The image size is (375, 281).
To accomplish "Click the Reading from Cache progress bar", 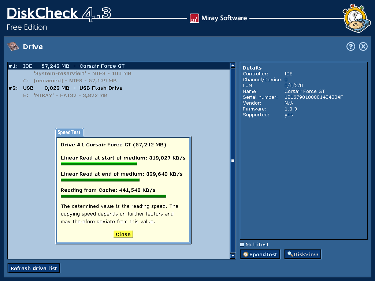I will point(113,196).
